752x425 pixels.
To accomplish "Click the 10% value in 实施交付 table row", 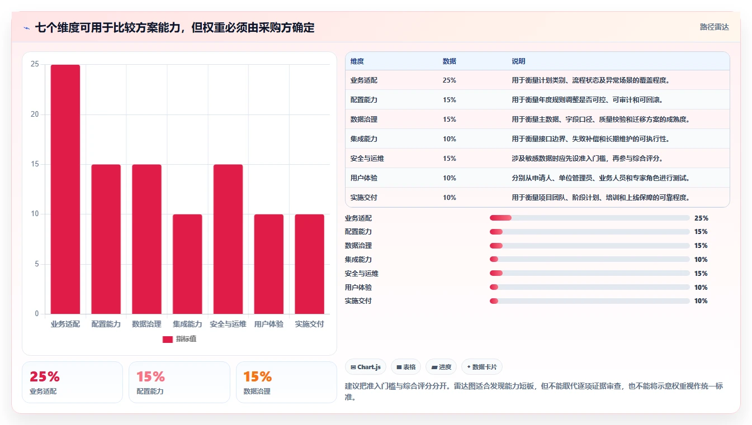I will click(450, 198).
